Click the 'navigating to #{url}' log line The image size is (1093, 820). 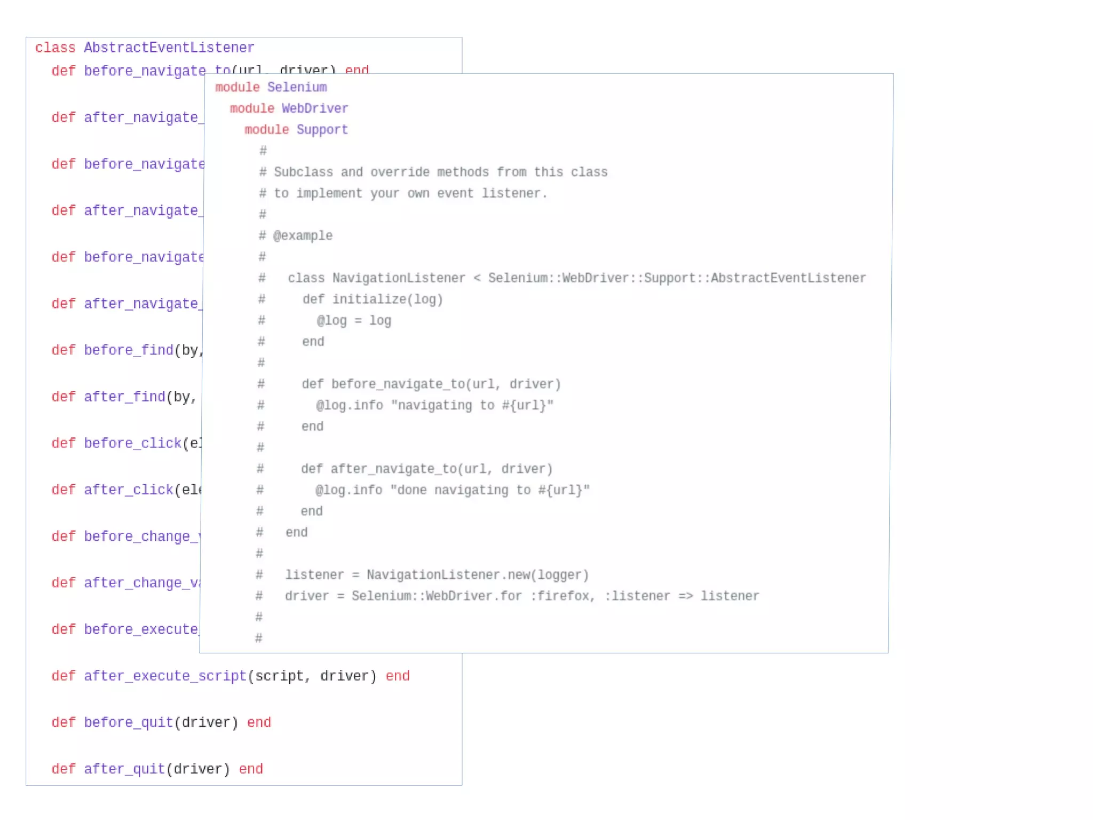(434, 405)
